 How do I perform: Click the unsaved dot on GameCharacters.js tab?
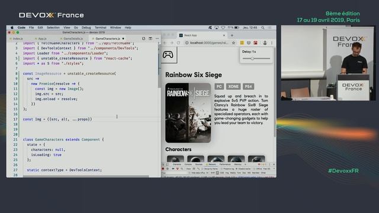(x=123, y=38)
